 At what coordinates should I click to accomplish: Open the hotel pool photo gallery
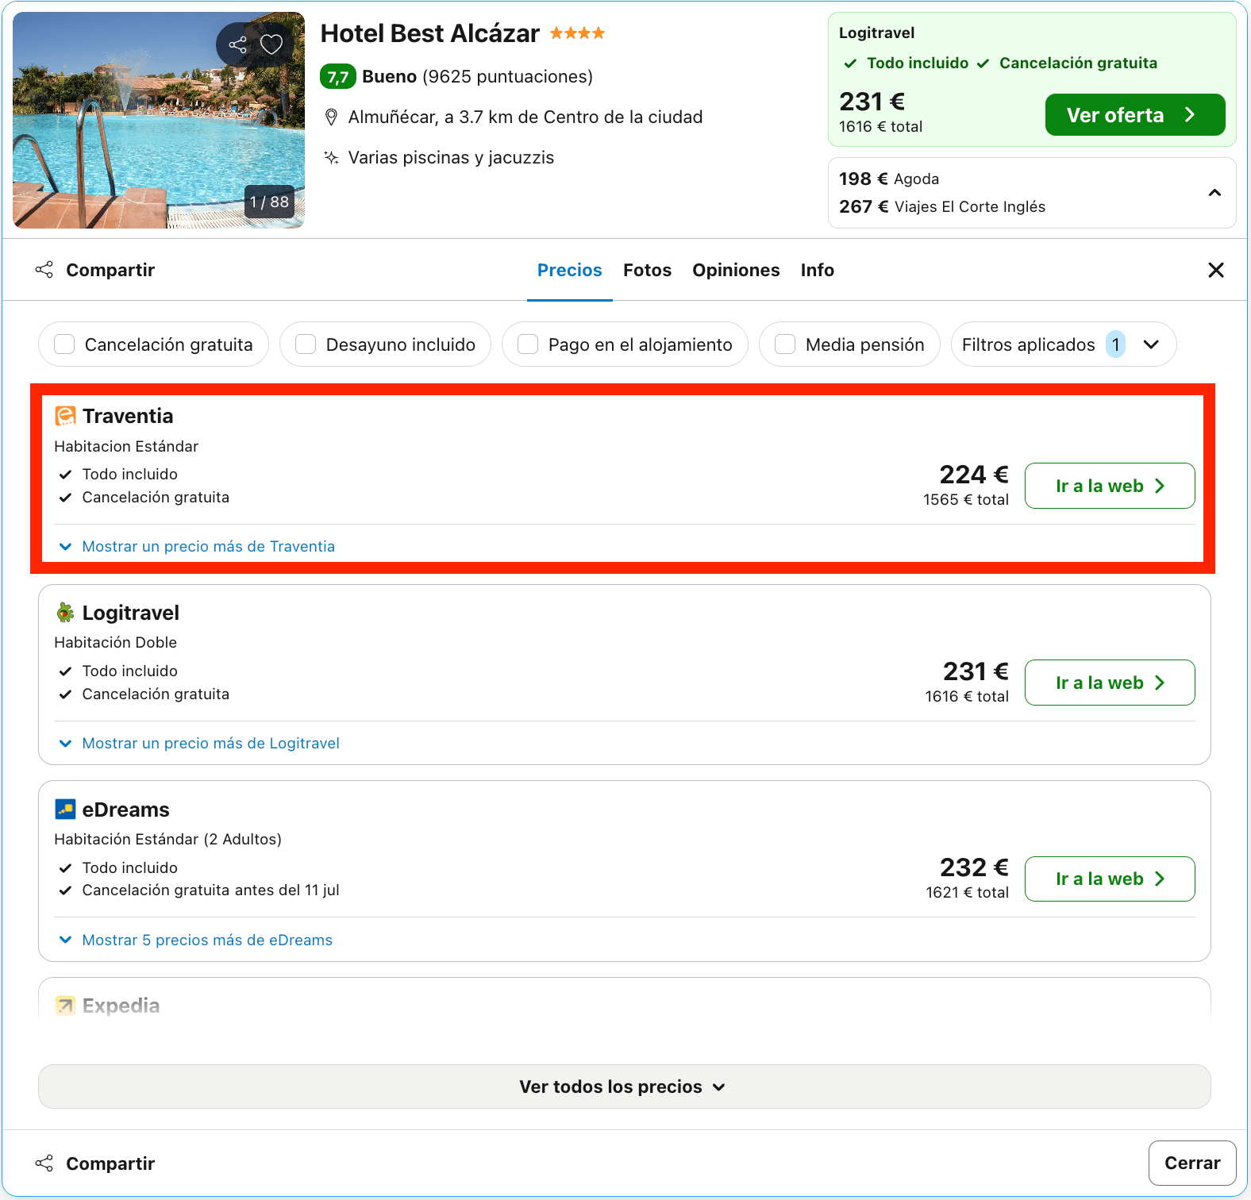(x=159, y=121)
